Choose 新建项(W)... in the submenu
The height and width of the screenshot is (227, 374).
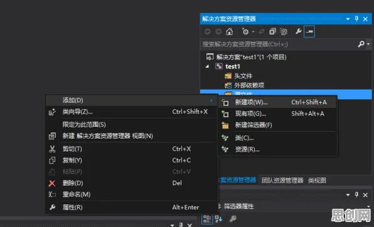coord(277,102)
